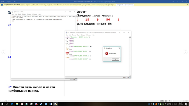Open Steam from the taskbar
Screen dimensions: 189x106
click(x=41, y=104)
